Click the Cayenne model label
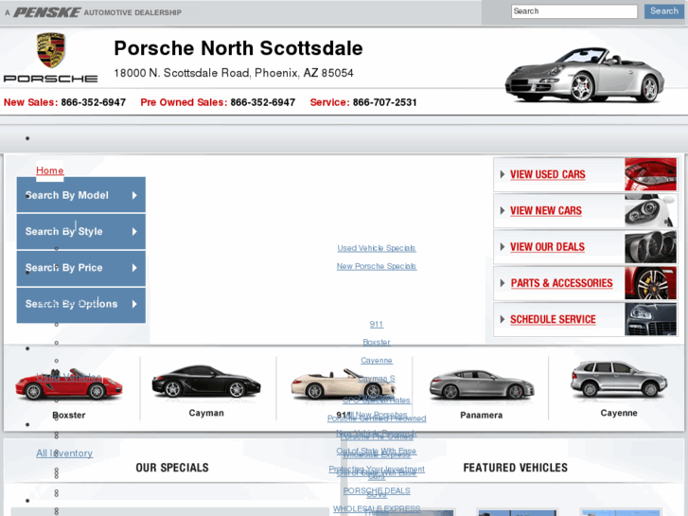 (619, 413)
